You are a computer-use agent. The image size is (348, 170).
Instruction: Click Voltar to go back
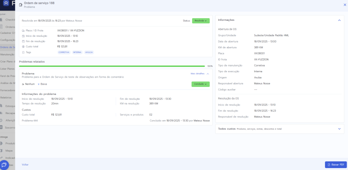(x=25, y=165)
